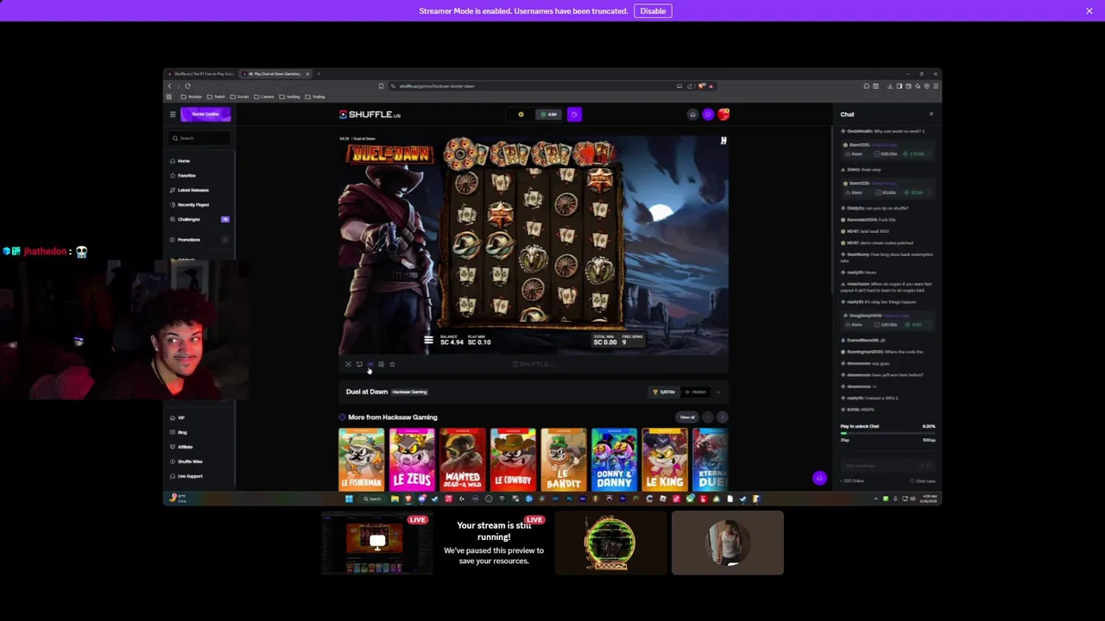This screenshot has height=621, width=1105.
Task: Open the Trading bookmarks folder
Action: (x=315, y=97)
